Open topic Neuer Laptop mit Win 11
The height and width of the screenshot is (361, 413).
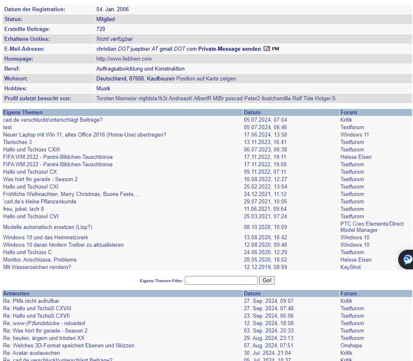tap(85, 134)
